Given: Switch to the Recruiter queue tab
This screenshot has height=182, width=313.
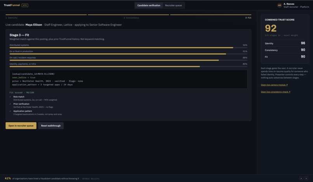Looking at the screenshot, I should point(174,5).
